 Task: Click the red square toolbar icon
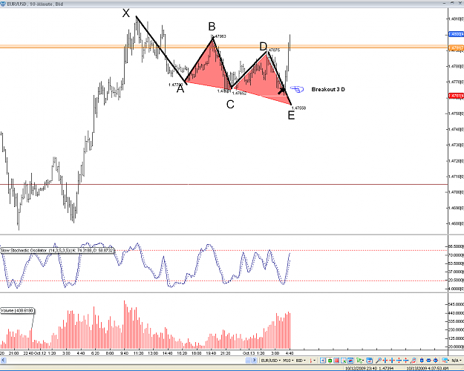(336, 361)
